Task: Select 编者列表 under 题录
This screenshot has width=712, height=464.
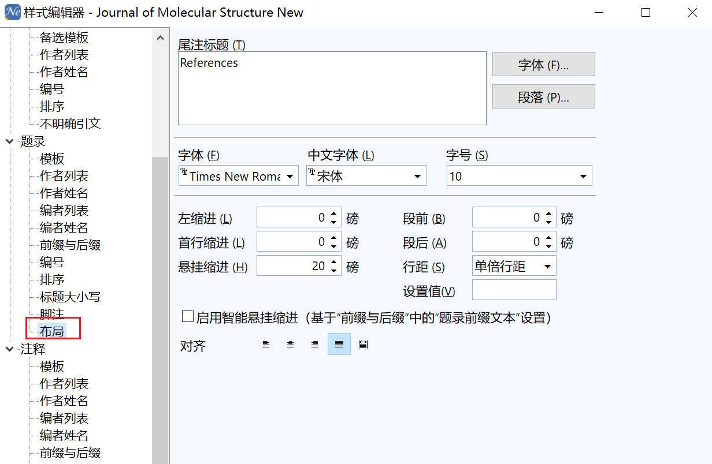Action: coord(64,210)
